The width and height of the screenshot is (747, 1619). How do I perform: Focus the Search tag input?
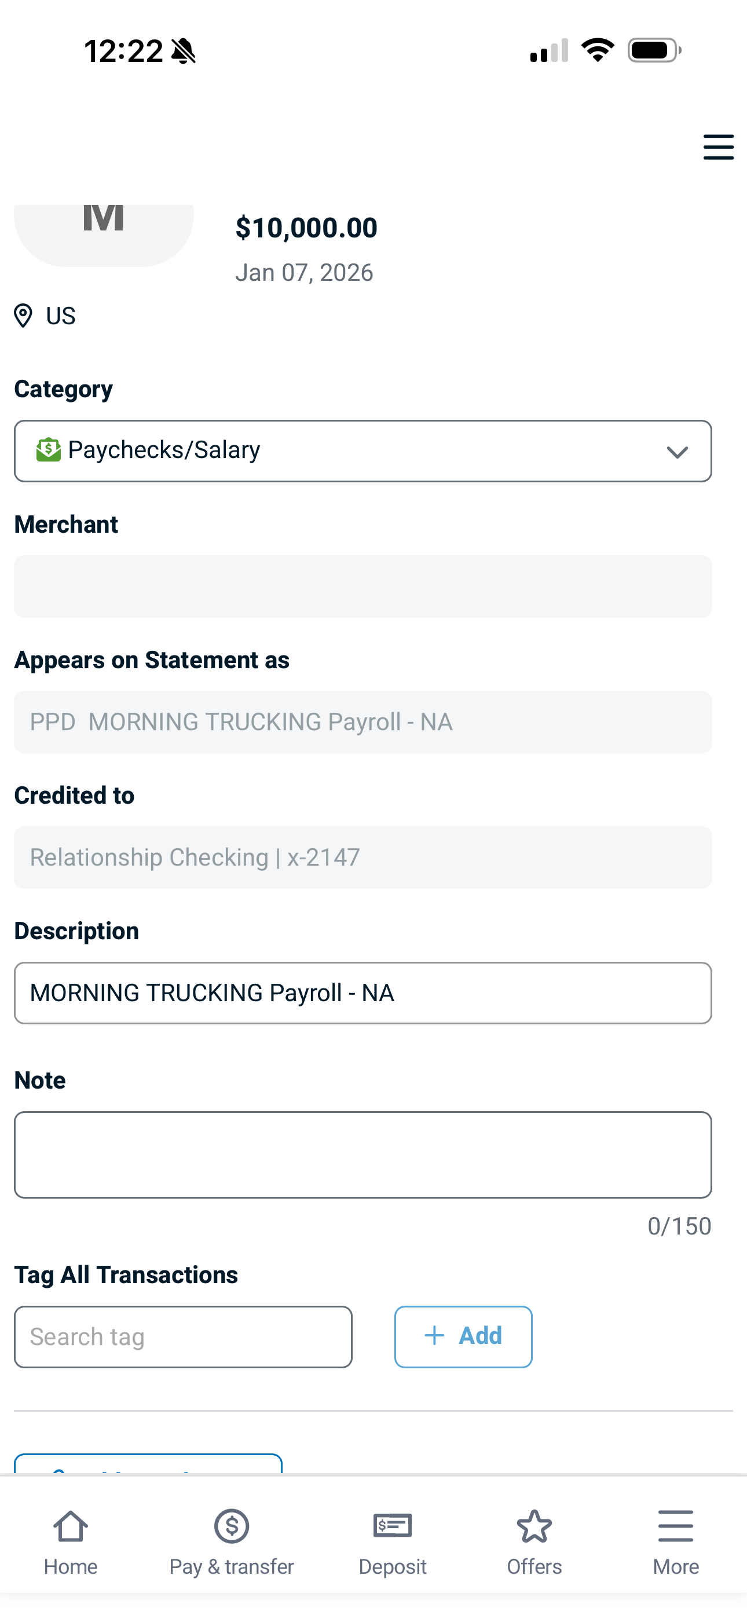183,1337
